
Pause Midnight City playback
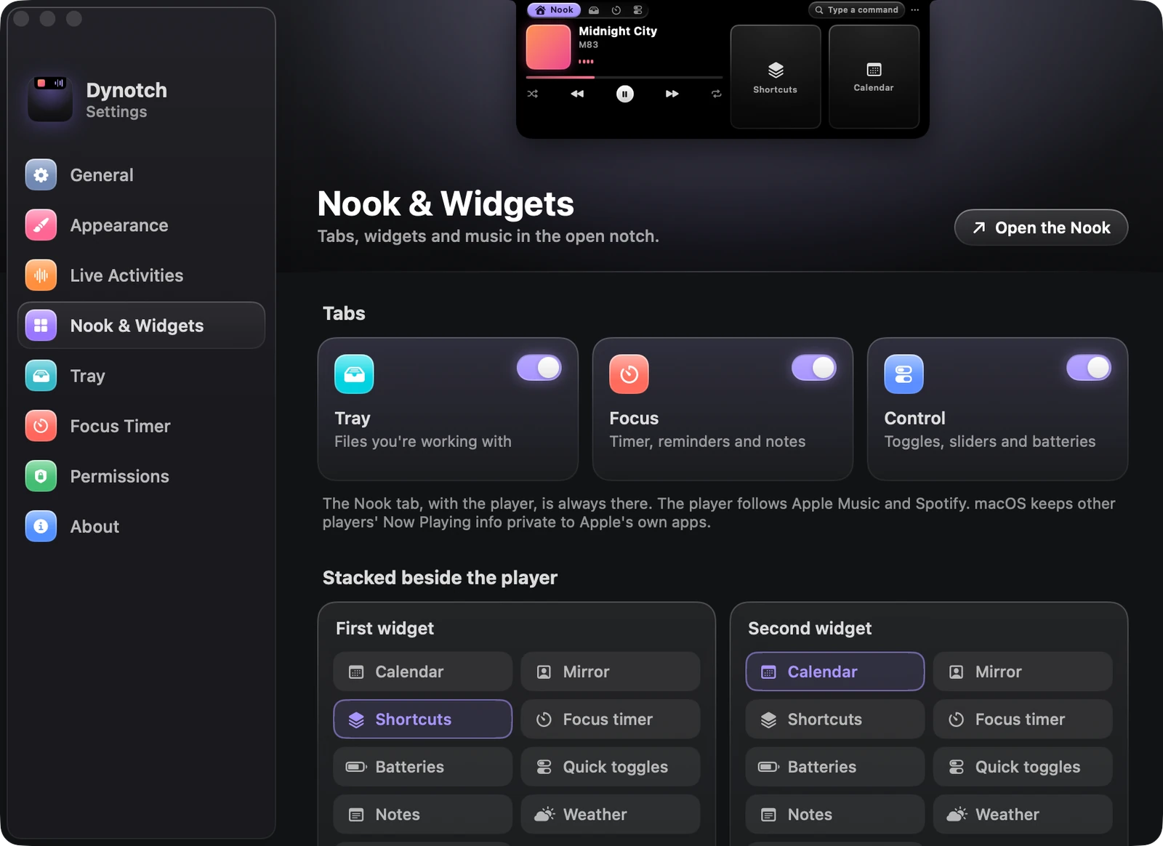[625, 94]
